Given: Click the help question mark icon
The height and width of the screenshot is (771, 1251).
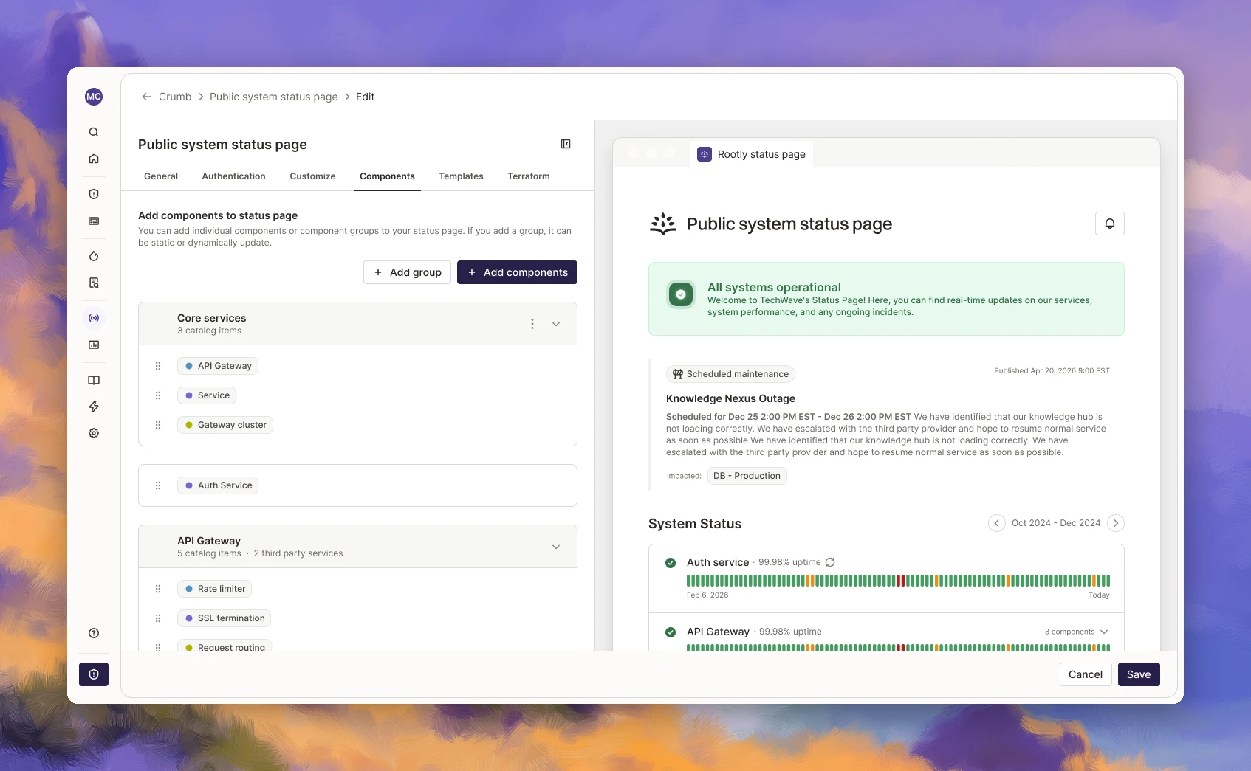Looking at the screenshot, I should click(x=94, y=633).
